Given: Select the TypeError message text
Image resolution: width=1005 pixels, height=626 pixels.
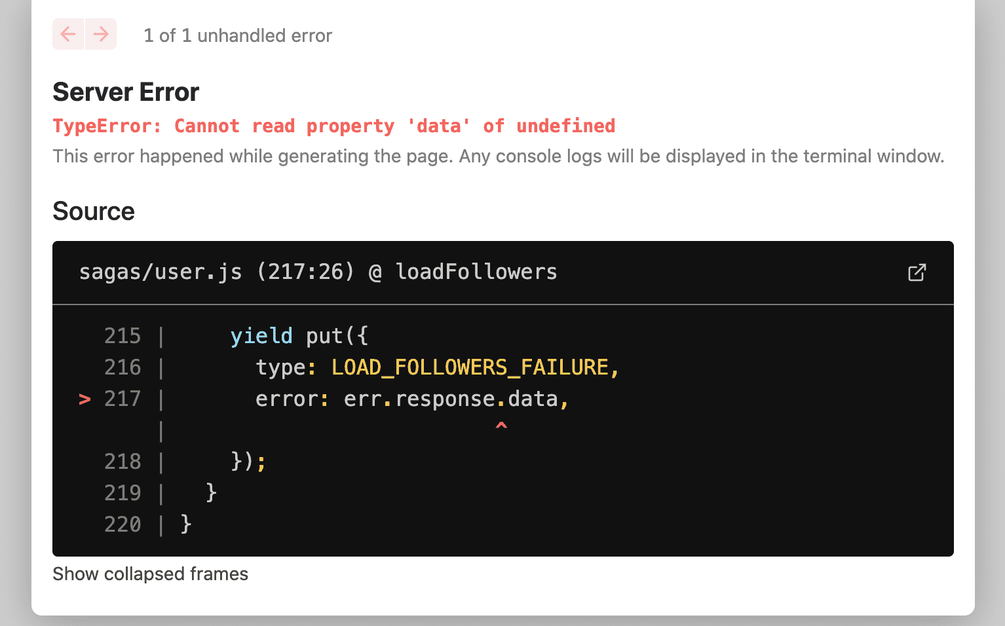Looking at the screenshot, I should pos(333,126).
